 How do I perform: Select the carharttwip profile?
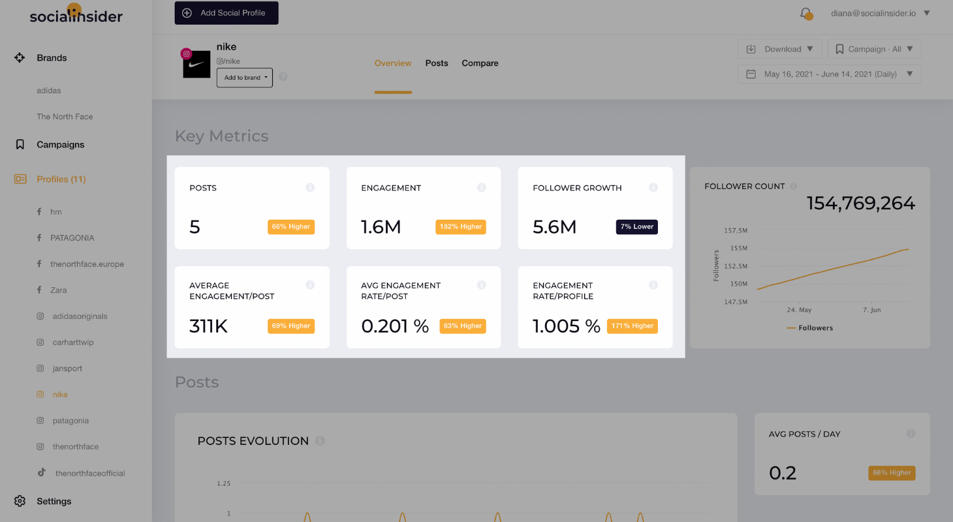coord(73,343)
